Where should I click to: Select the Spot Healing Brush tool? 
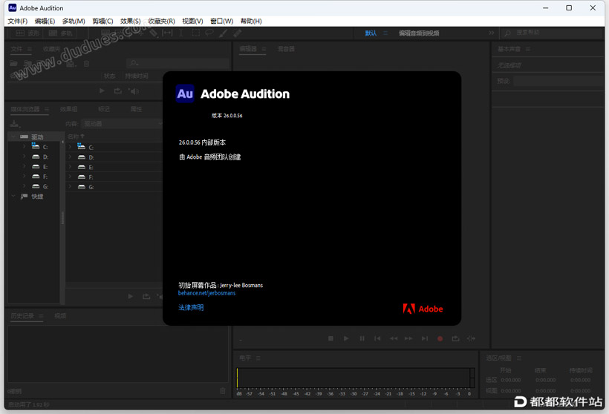(238, 33)
